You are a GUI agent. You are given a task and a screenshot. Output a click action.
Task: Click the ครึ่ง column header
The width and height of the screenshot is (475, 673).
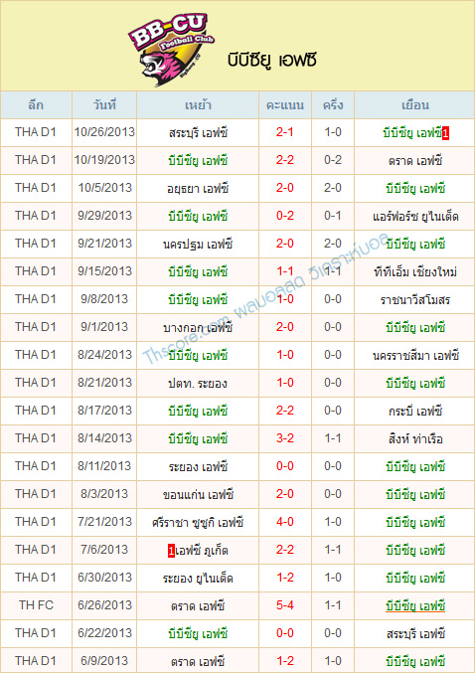coord(333,105)
